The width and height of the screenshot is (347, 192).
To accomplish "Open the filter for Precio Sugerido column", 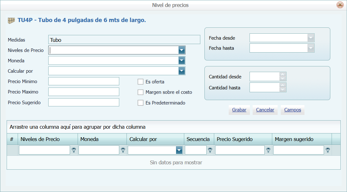I will click(268, 150).
